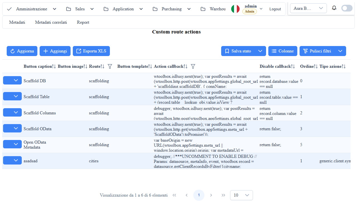
Task: Click the Route column filter icon
Action: click(110, 66)
